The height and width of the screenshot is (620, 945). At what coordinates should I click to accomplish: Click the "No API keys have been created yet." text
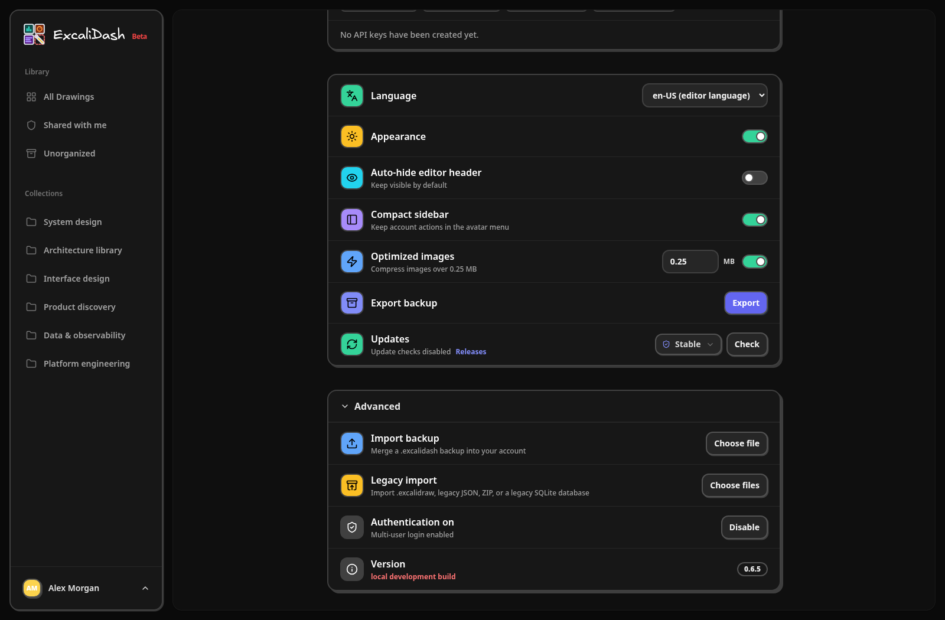point(409,35)
